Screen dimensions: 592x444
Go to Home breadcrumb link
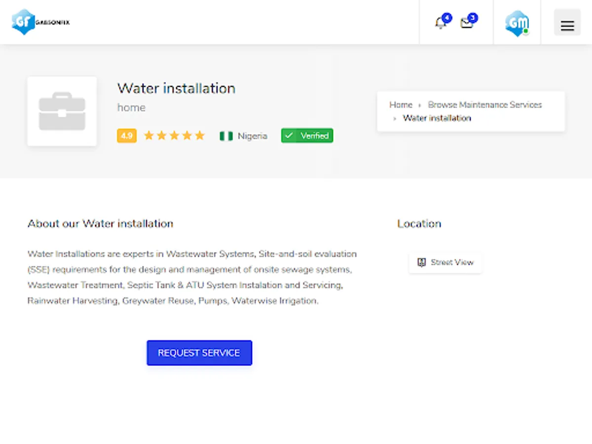coord(401,105)
